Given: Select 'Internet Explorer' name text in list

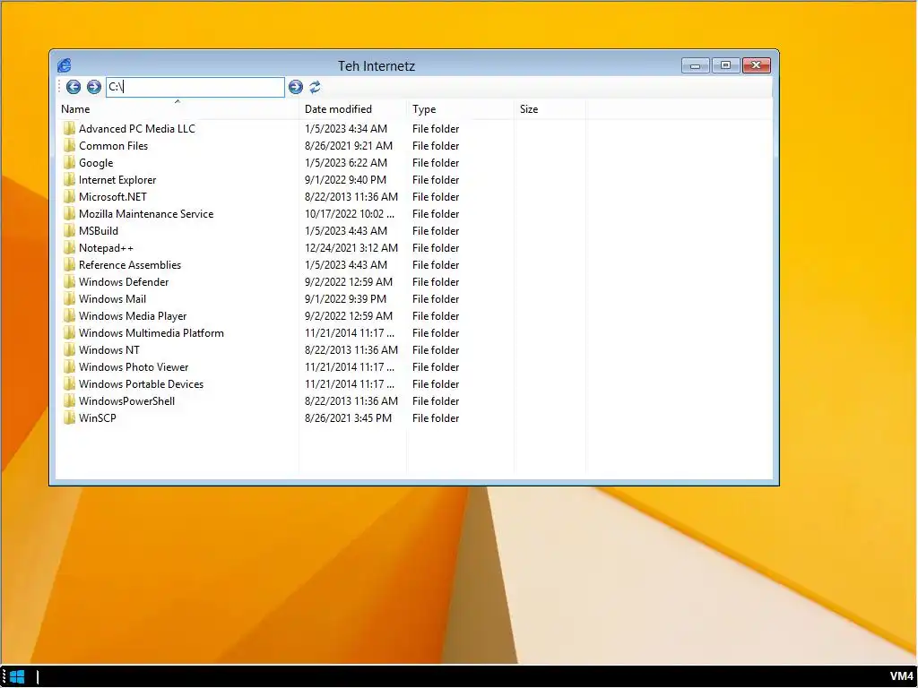Looking at the screenshot, I should [x=117, y=179].
